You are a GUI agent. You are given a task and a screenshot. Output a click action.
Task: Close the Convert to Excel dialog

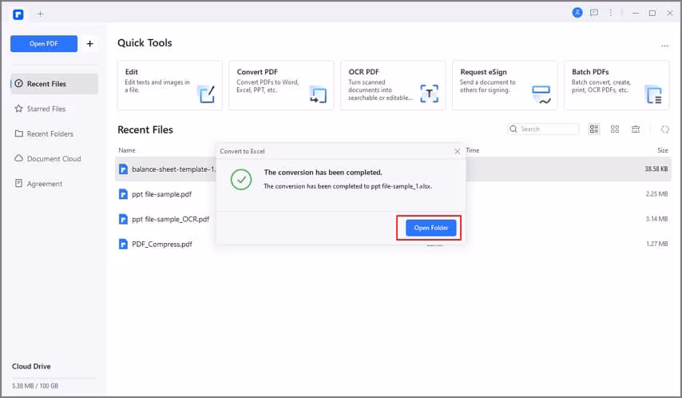pyautogui.click(x=457, y=151)
